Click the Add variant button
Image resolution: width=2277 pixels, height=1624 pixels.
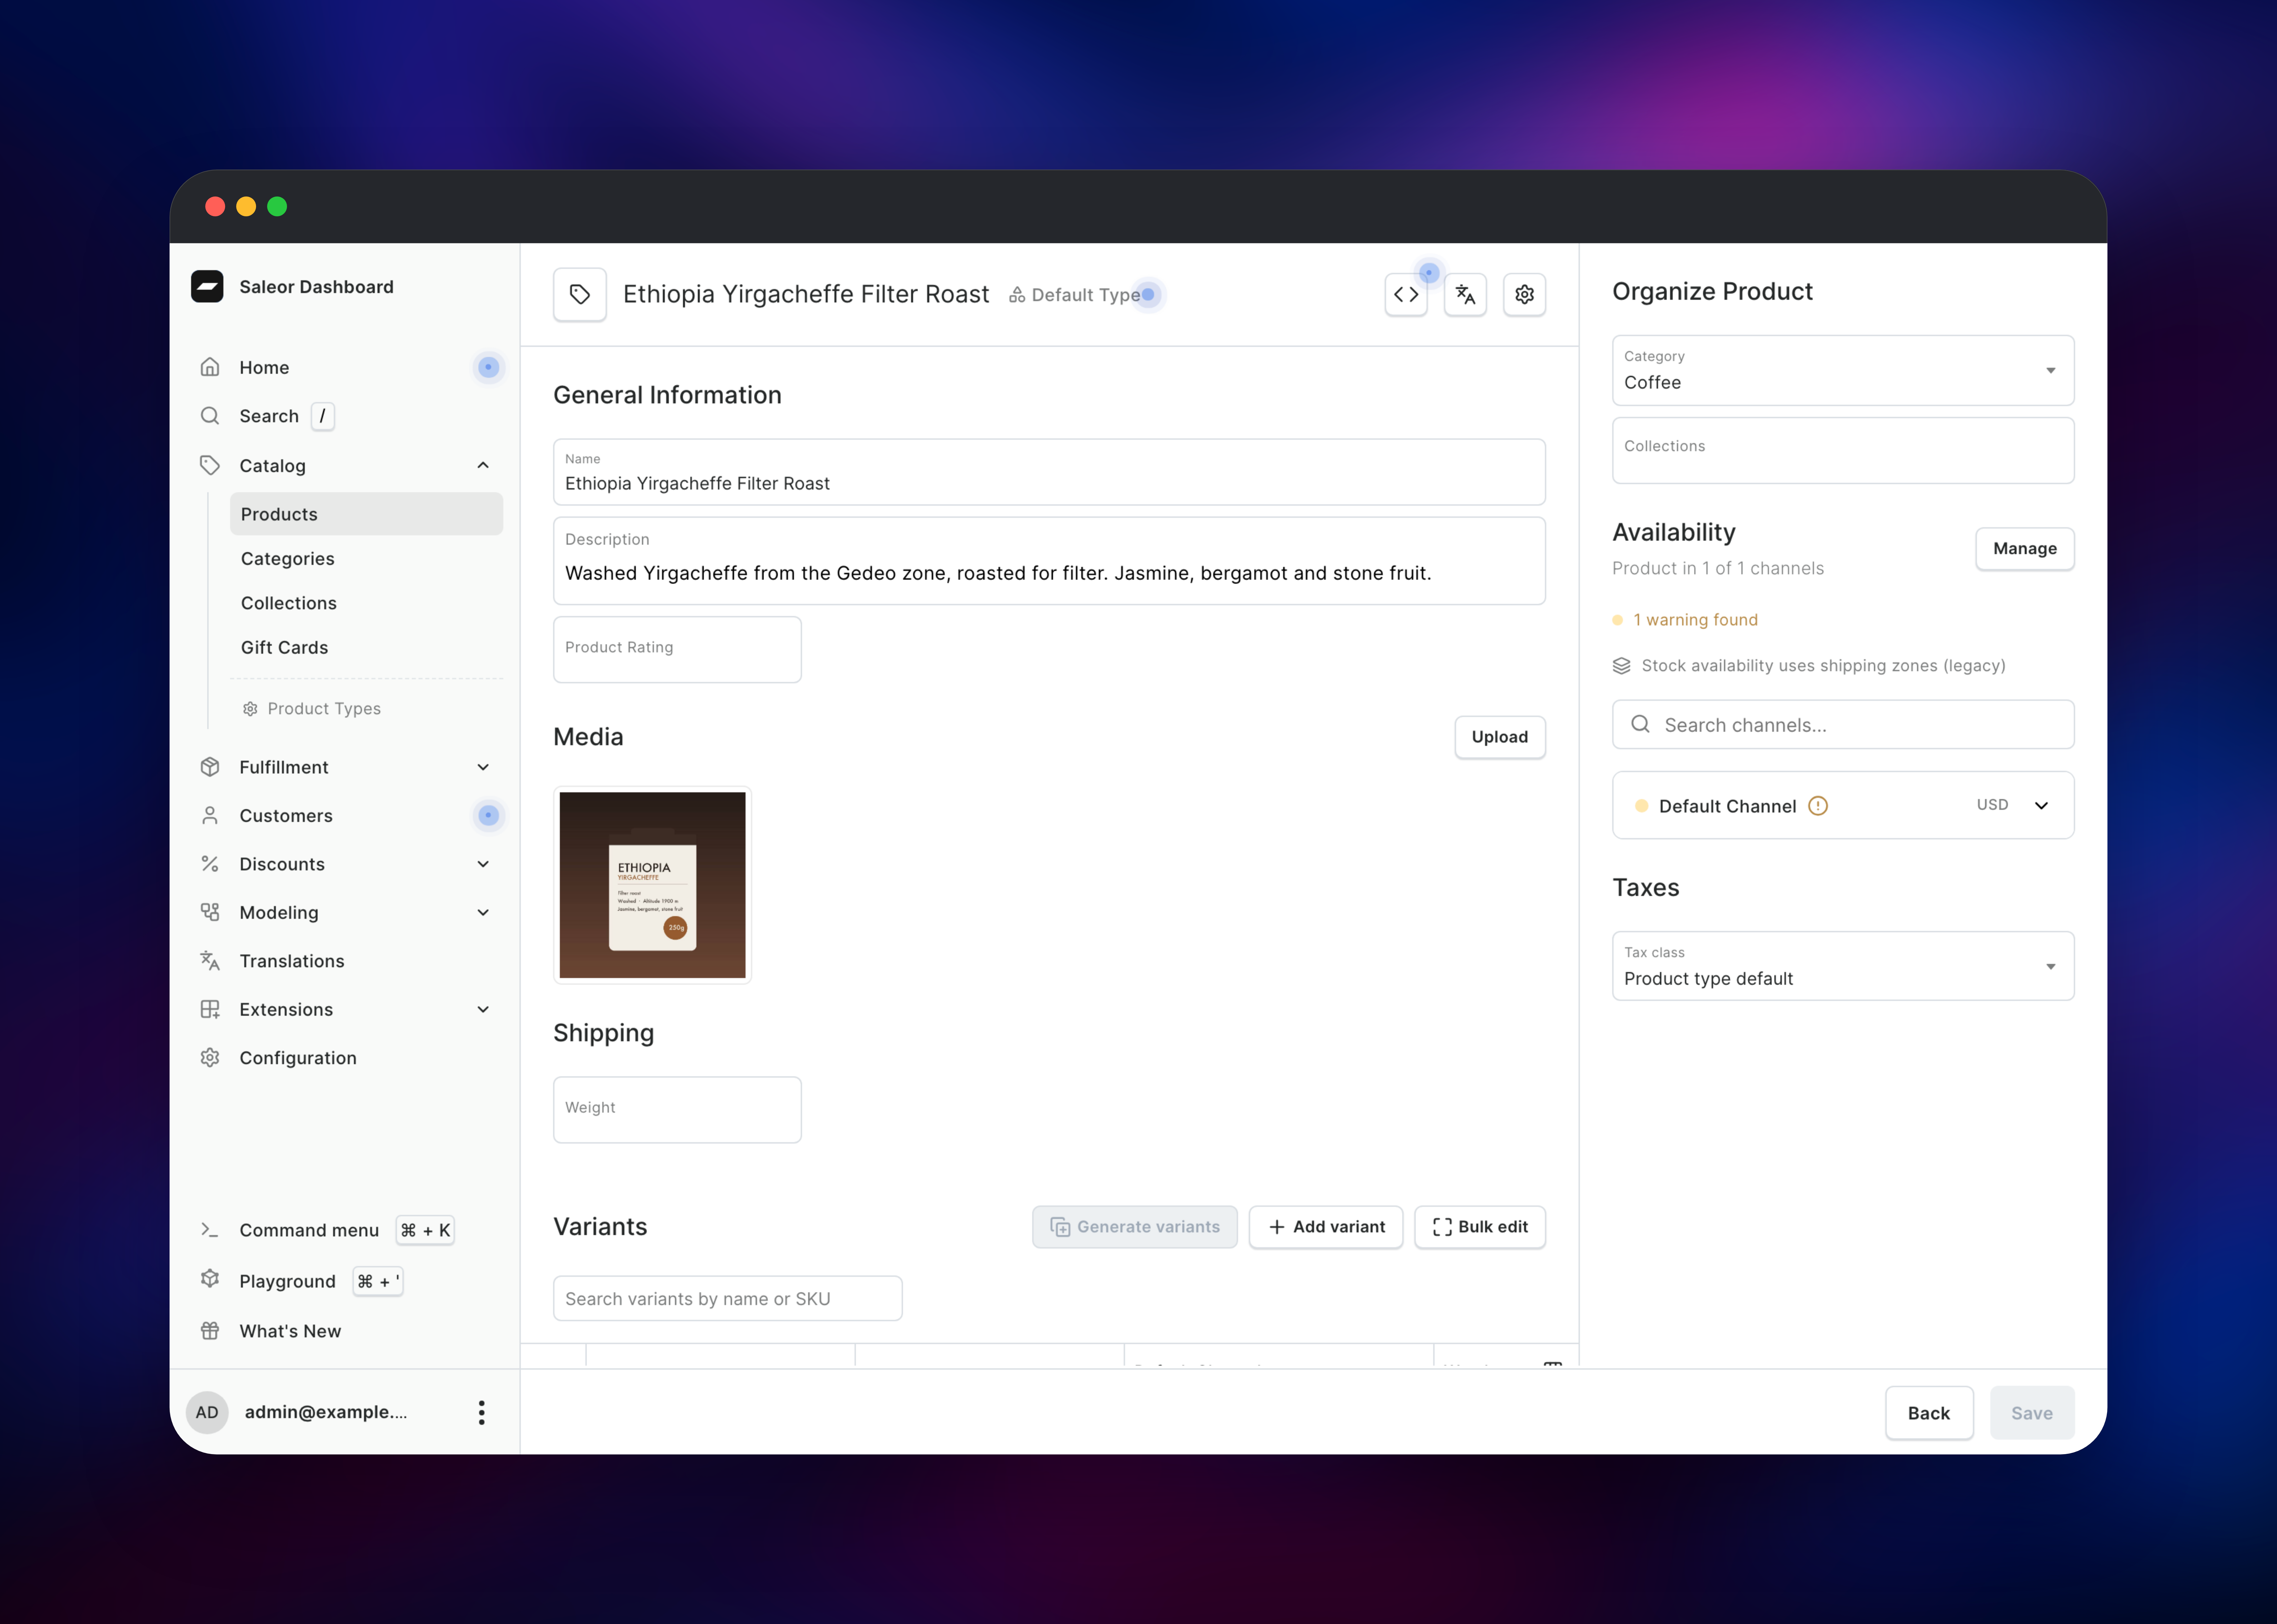click(x=1326, y=1227)
